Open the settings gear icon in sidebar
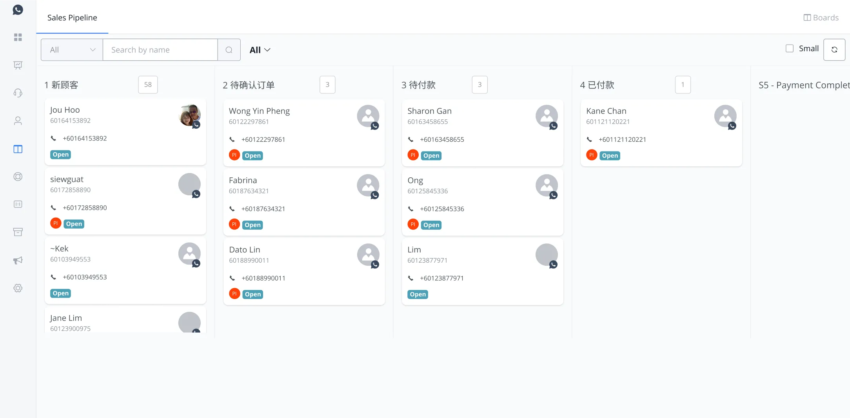Image resolution: width=850 pixels, height=418 pixels. pyautogui.click(x=18, y=288)
